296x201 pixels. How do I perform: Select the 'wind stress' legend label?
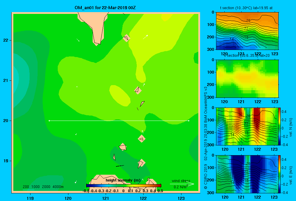pyautogui.click(x=181, y=181)
